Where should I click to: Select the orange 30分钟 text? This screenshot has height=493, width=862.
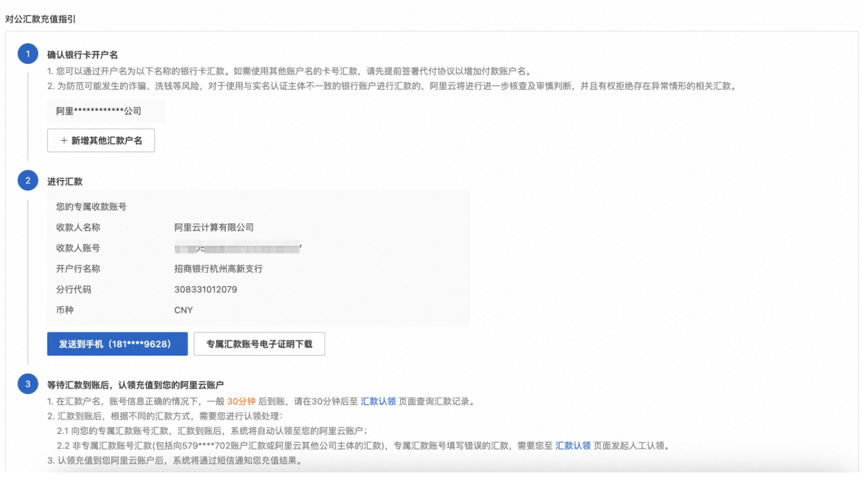tap(242, 402)
